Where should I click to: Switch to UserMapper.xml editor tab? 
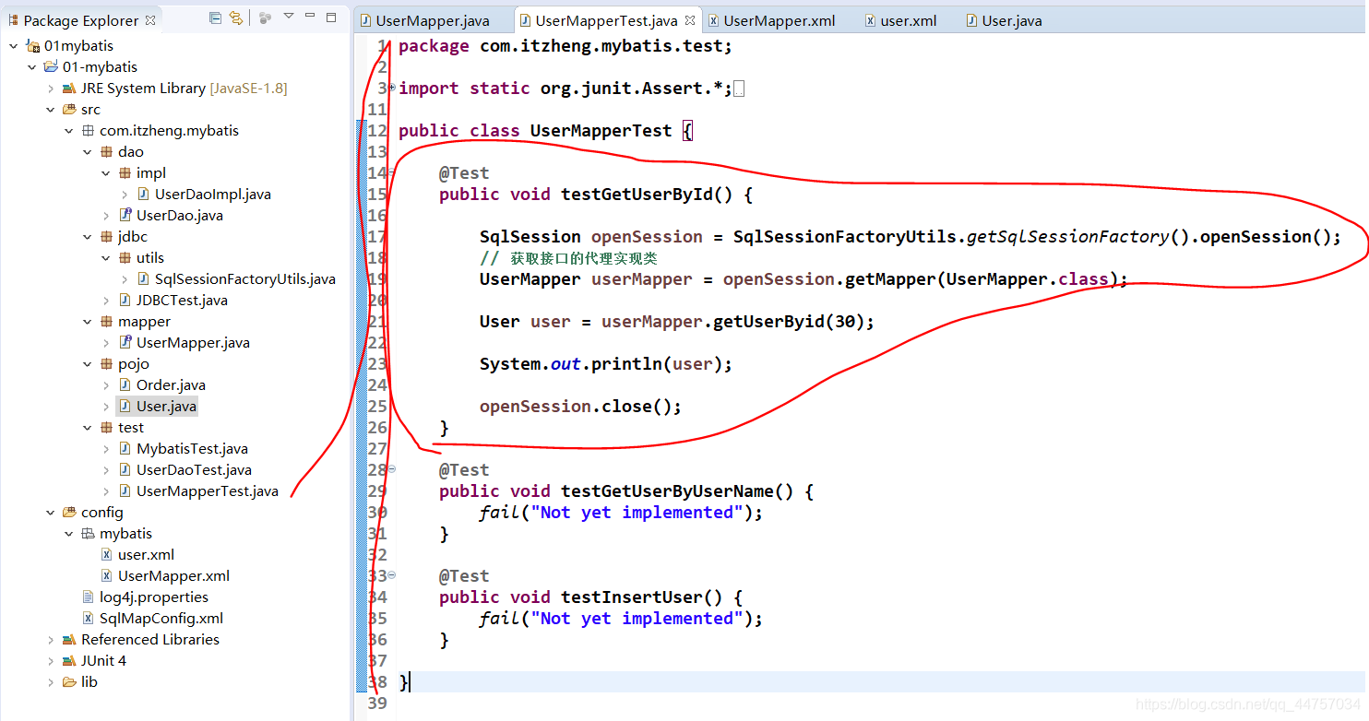(x=770, y=20)
